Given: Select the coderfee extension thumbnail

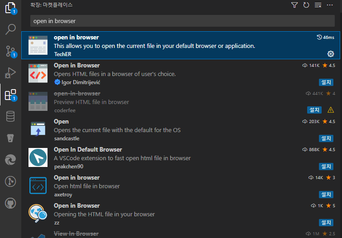Looking at the screenshot, I should (x=38, y=101).
